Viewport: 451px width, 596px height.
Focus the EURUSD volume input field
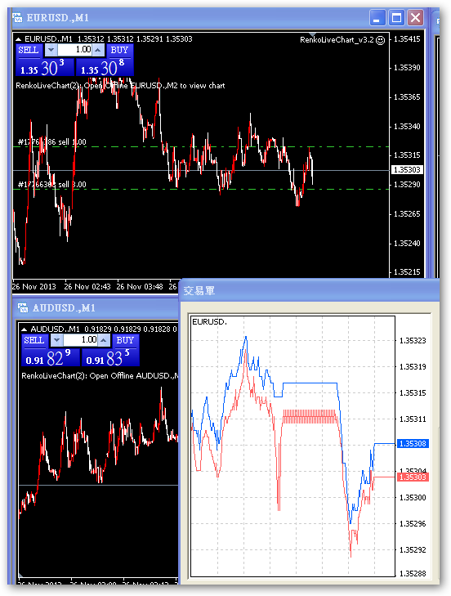75,50
